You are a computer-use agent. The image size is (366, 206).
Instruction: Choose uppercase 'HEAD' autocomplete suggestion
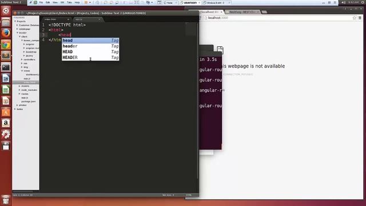click(x=90, y=51)
